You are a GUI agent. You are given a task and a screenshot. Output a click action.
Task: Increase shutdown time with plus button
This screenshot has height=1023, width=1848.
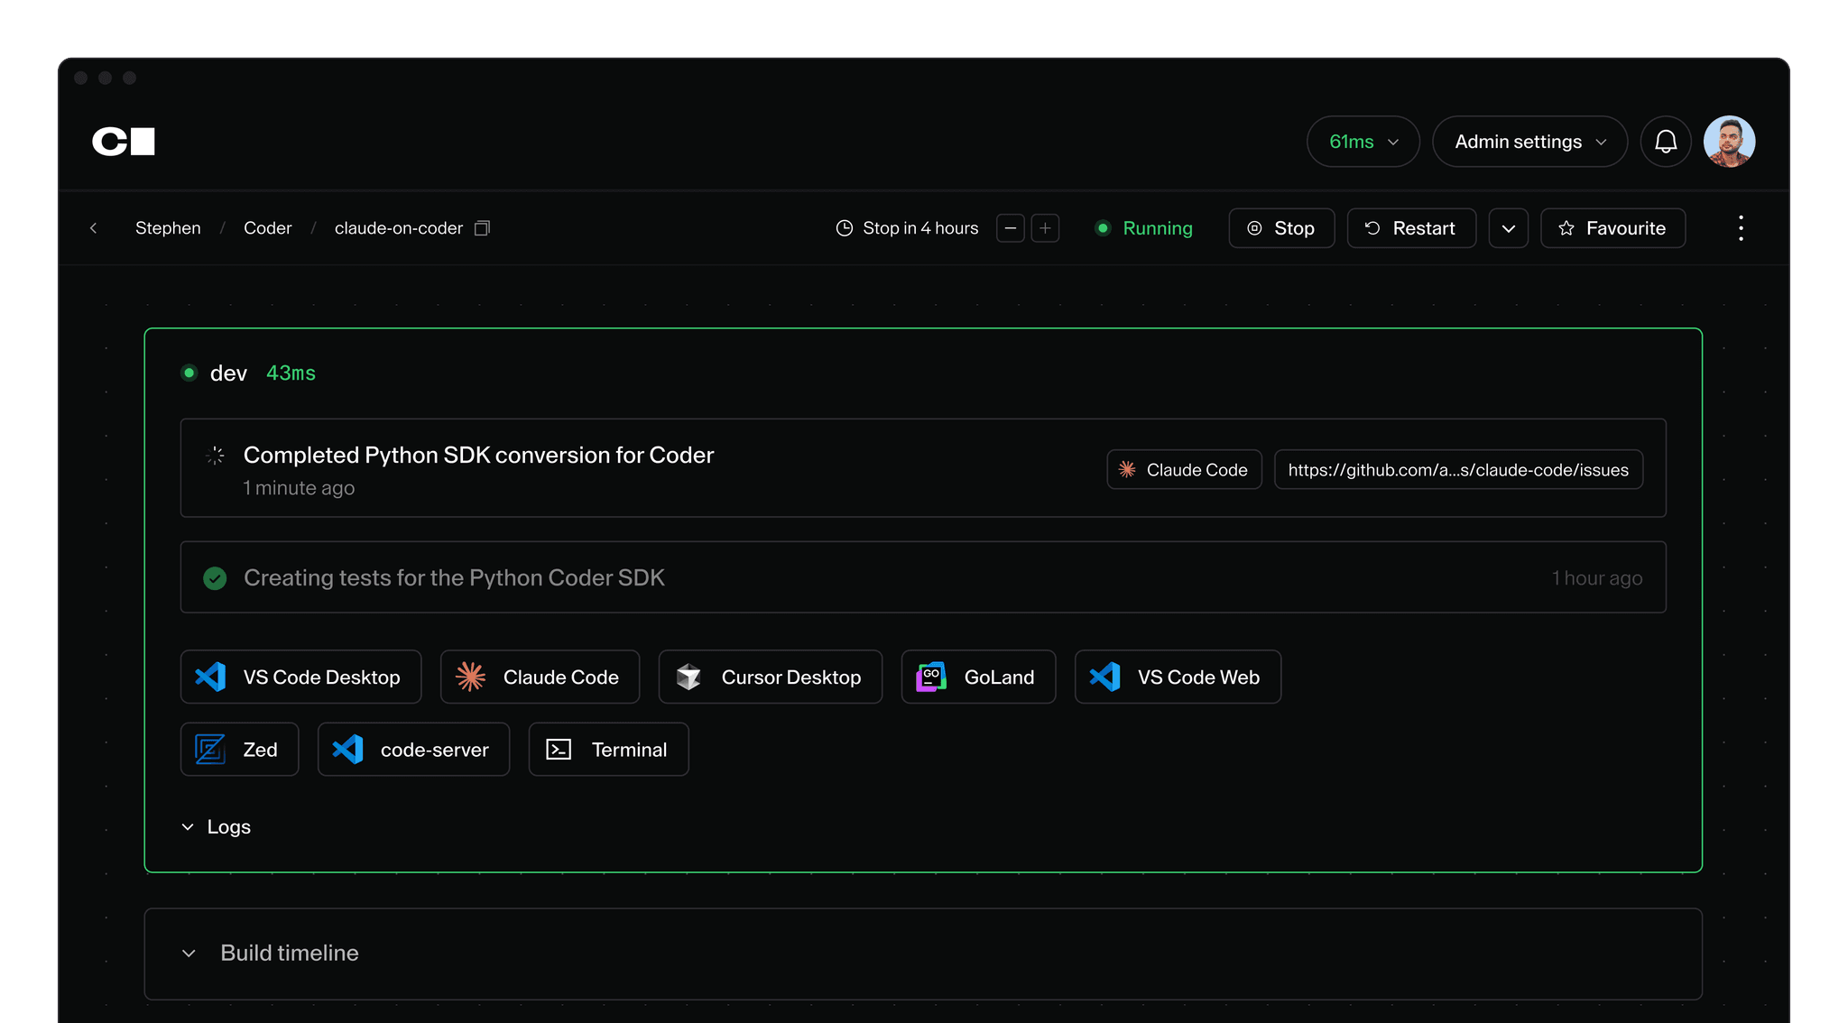click(x=1045, y=228)
